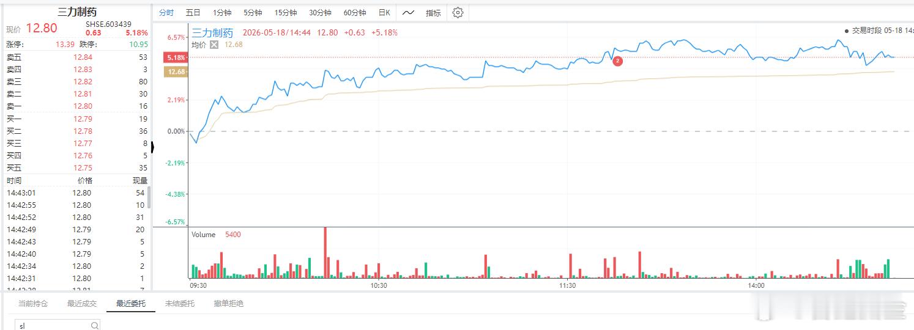Click the SHSE.603439 stock code
The height and width of the screenshot is (330, 914).
click(x=108, y=24)
